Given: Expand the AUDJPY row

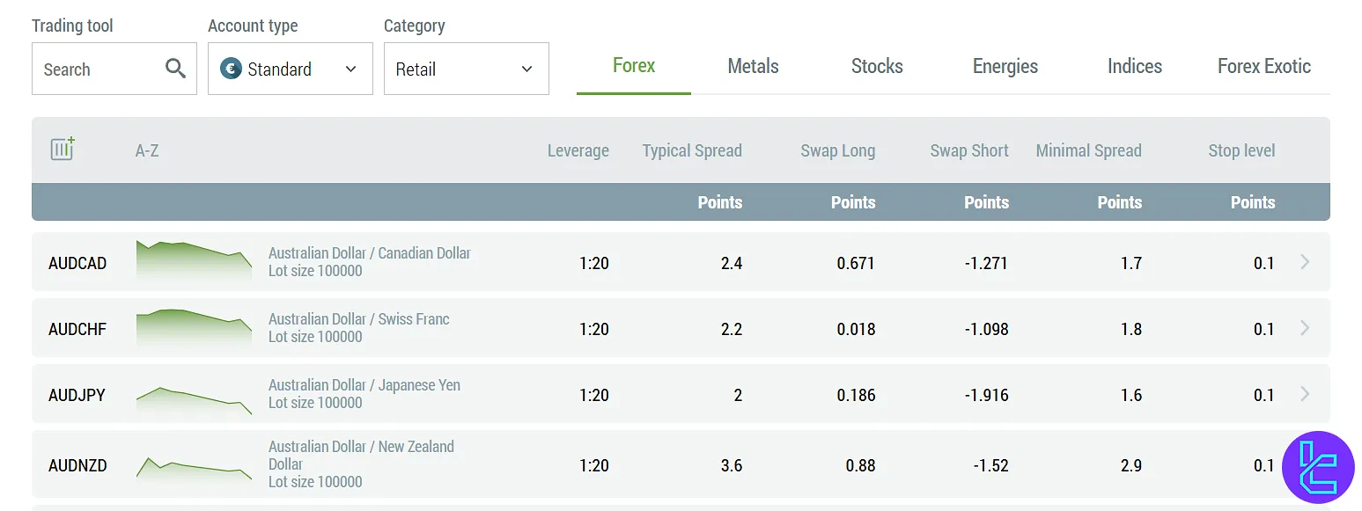Looking at the screenshot, I should [x=1306, y=394].
